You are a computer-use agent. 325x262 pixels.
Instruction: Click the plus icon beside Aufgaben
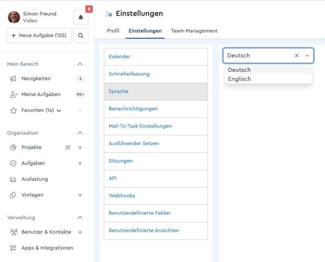coord(80,163)
